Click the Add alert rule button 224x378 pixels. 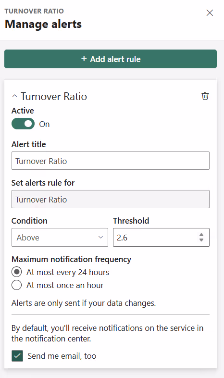[x=111, y=59]
